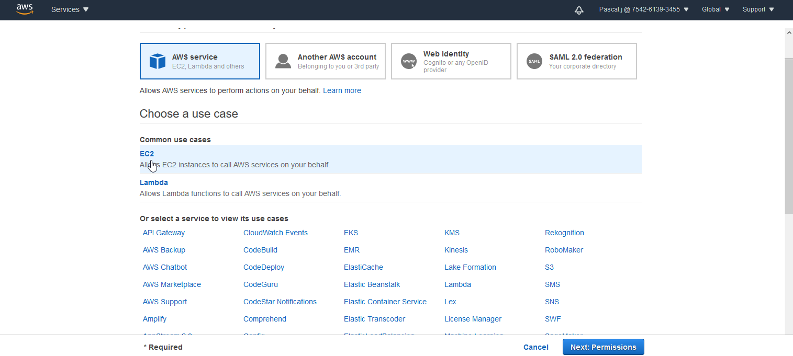Select the S3 service

pos(549,267)
